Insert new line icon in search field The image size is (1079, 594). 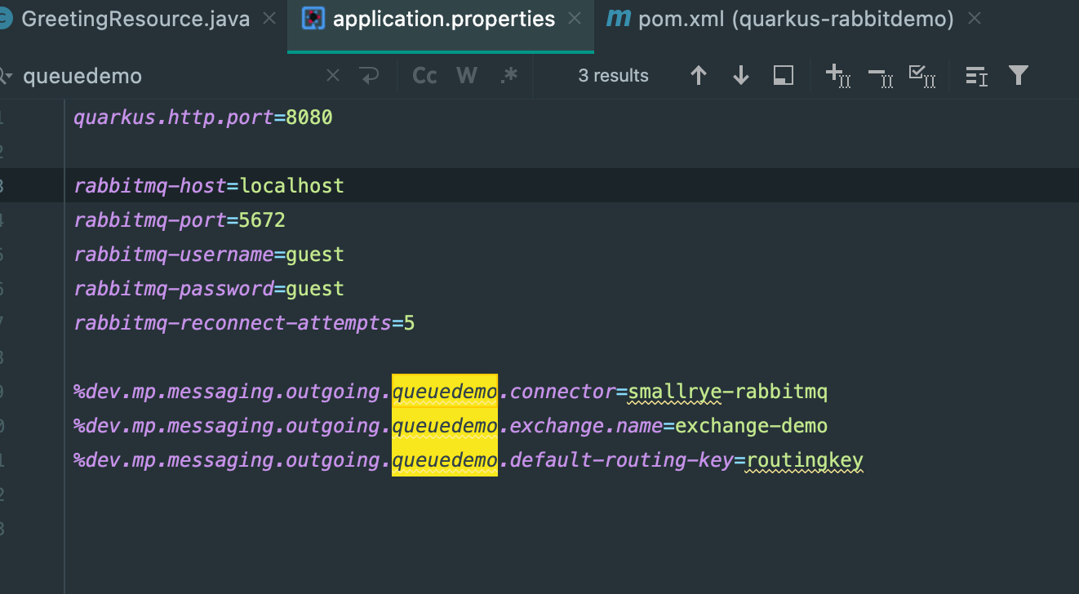point(370,76)
